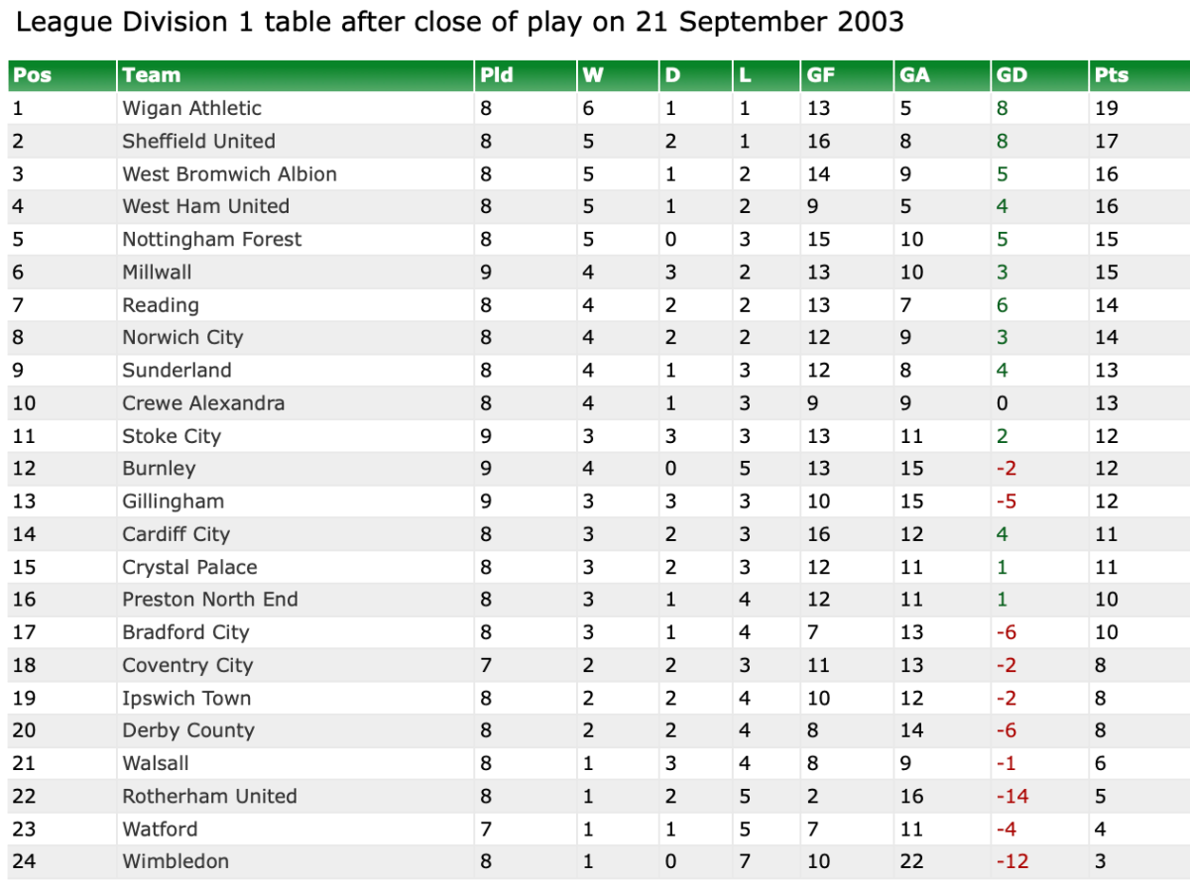The height and width of the screenshot is (886, 1190).
Task: Sort table by Pts header
Action: tap(1112, 75)
